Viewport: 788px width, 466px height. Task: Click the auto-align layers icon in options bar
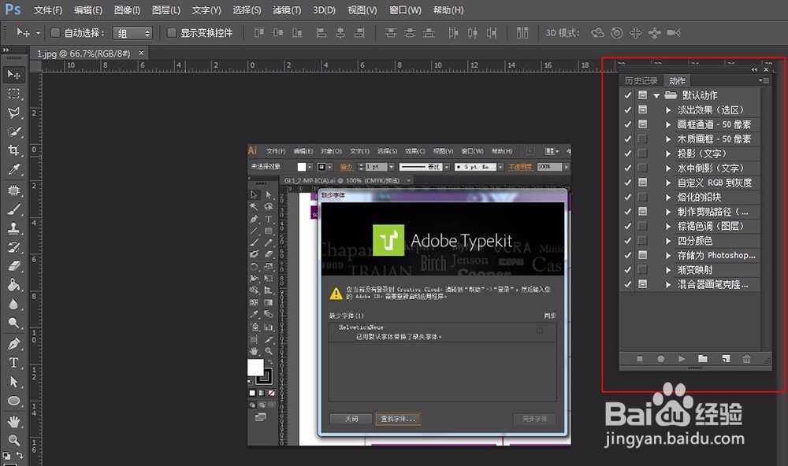(x=522, y=32)
